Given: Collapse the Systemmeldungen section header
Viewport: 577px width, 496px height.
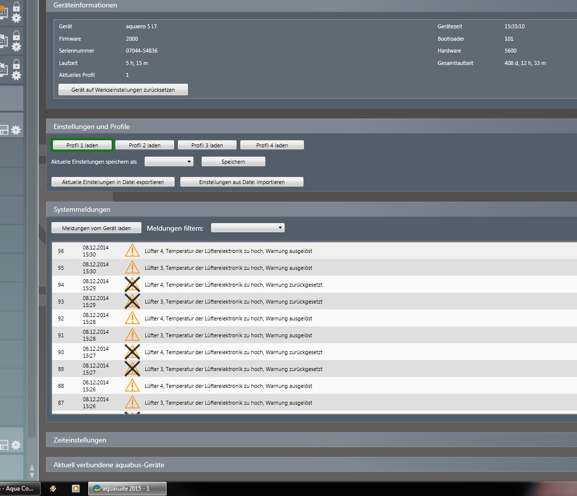Looking at the screenshot, I should tap(311, 209).
